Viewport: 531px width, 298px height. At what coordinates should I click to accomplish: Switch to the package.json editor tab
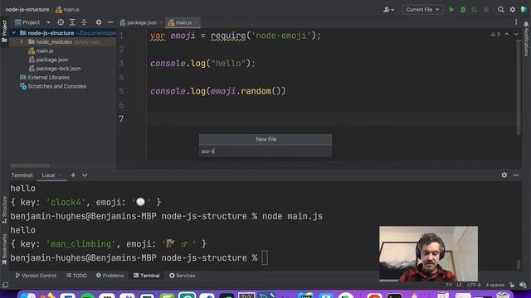tap(139, 22)
